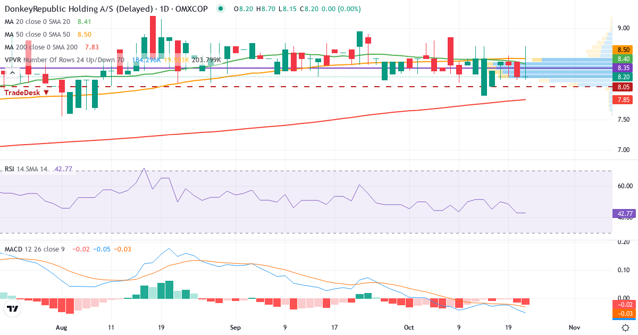Image resolution: width=638 pixels, height=335 pixels.
Task: Click the 9.00 price axis tick
Action: point(624,28)
